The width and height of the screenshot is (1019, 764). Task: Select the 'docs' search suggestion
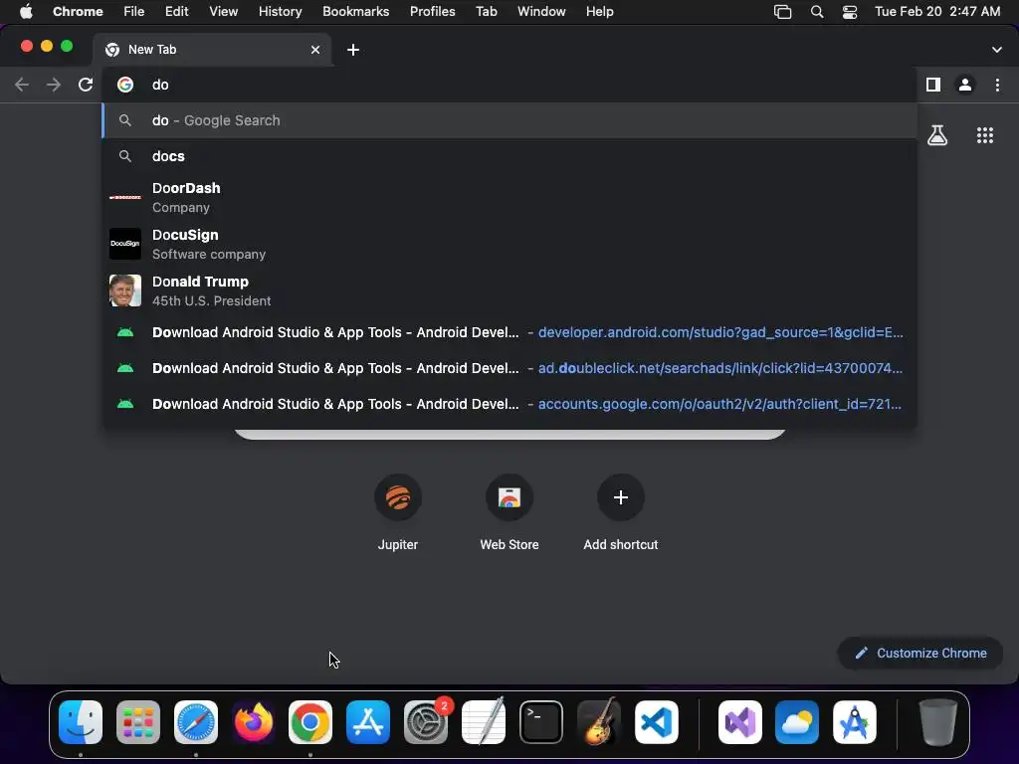(510, 156)
